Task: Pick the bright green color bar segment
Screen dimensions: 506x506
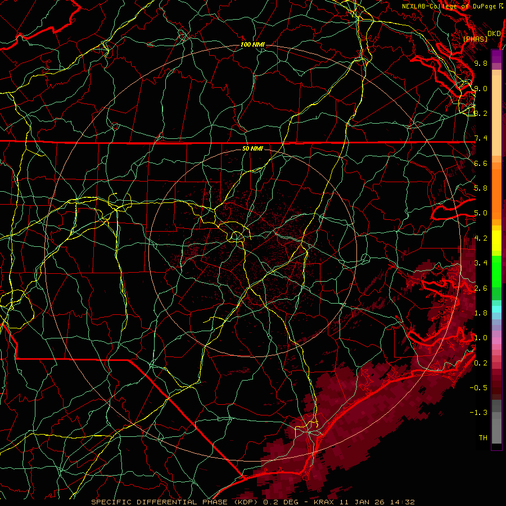Action: 496,271
